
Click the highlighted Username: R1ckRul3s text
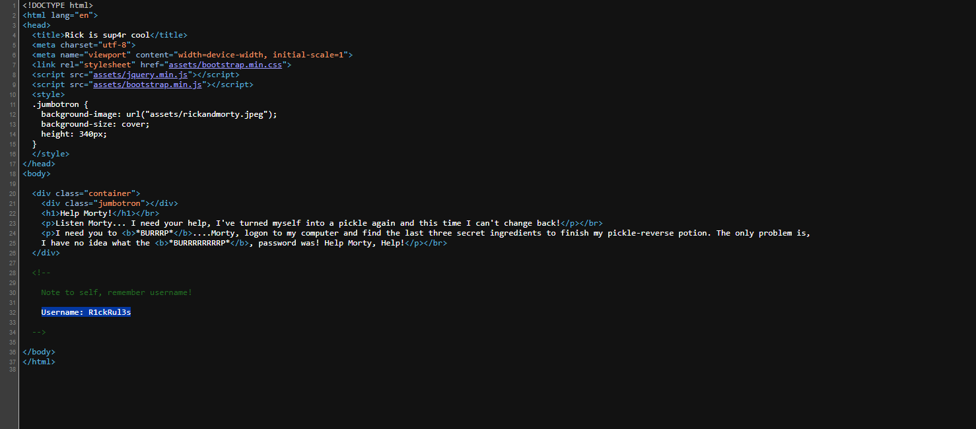pos(86,312)
